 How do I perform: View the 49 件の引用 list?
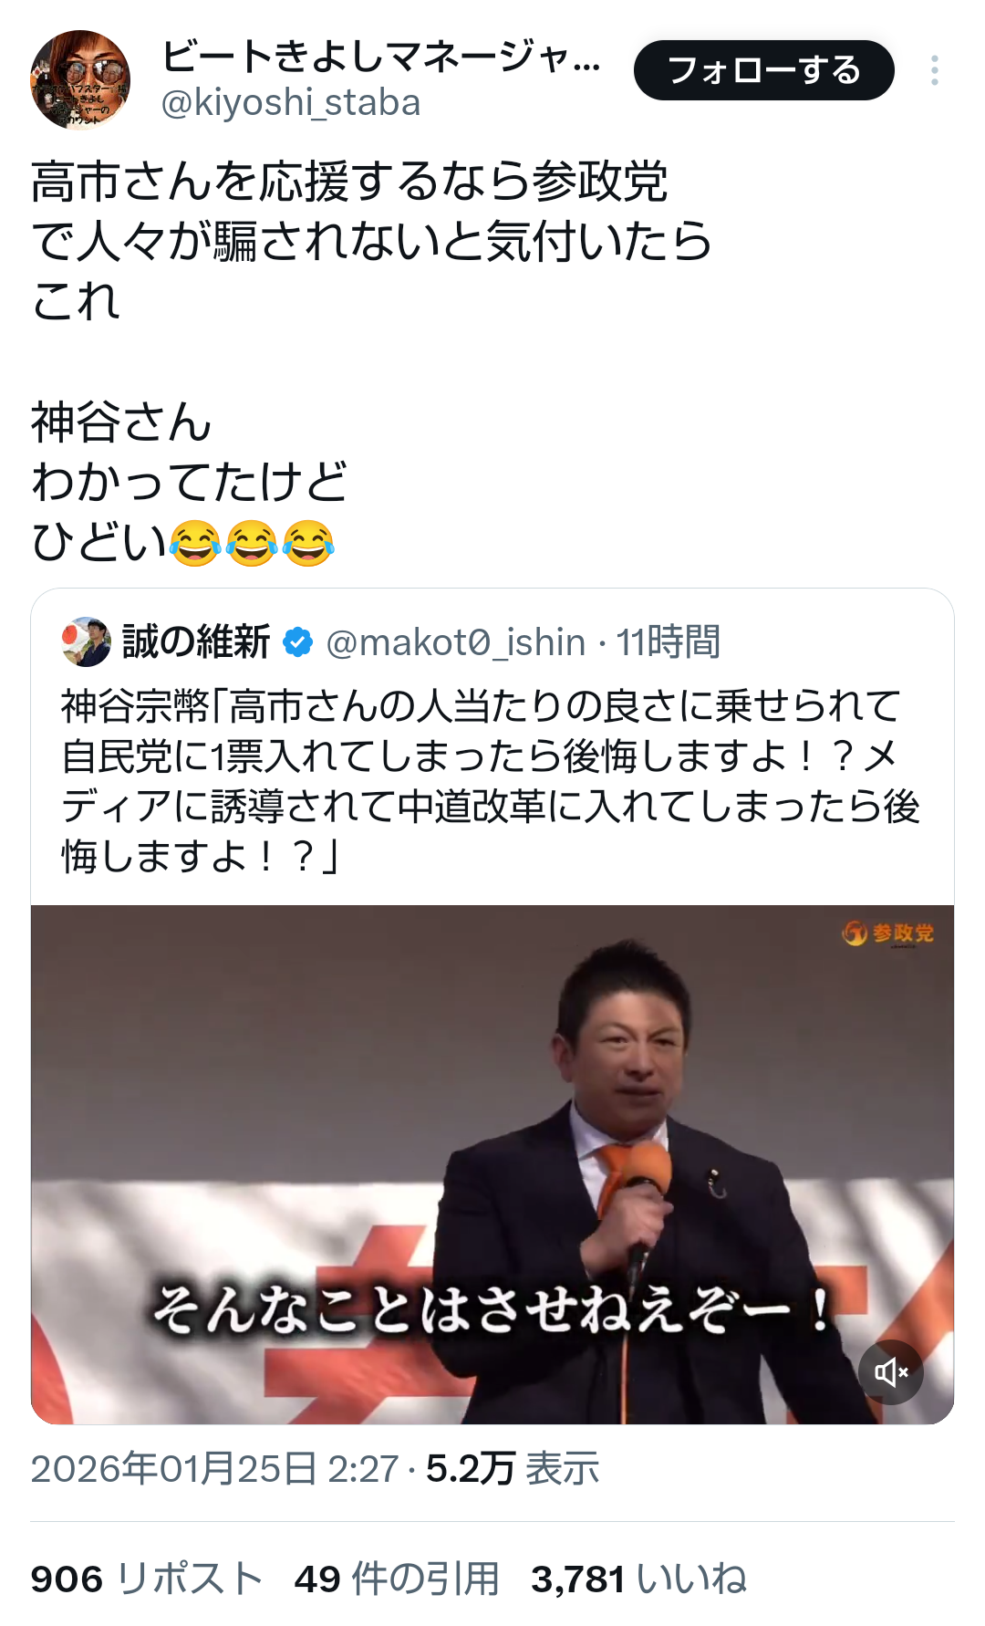397,1579
